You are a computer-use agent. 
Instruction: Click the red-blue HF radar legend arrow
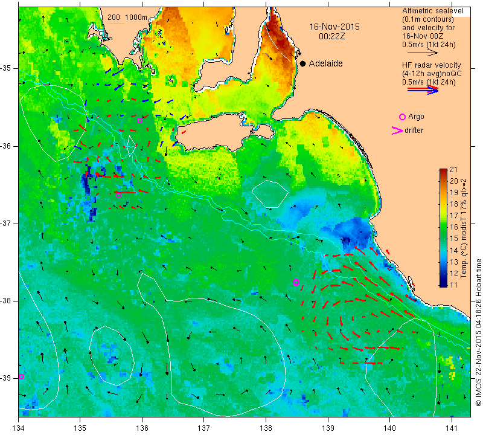(x=423, y=90)
